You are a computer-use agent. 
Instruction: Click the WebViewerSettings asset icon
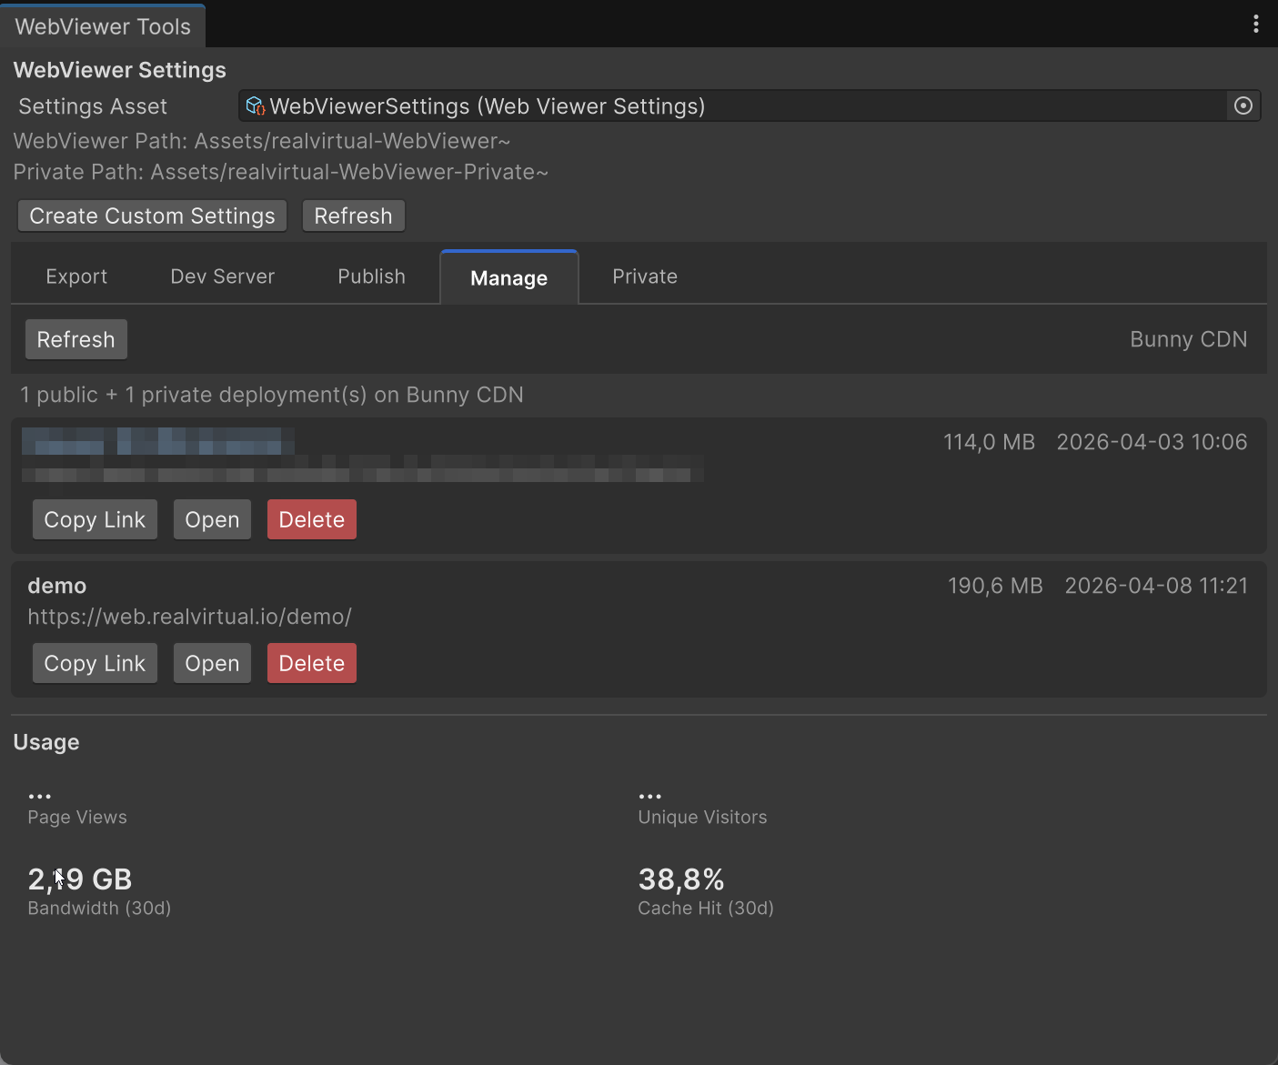click(256, 106)
